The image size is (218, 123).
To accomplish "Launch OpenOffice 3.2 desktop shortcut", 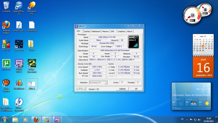I will [x=19, y=8].
